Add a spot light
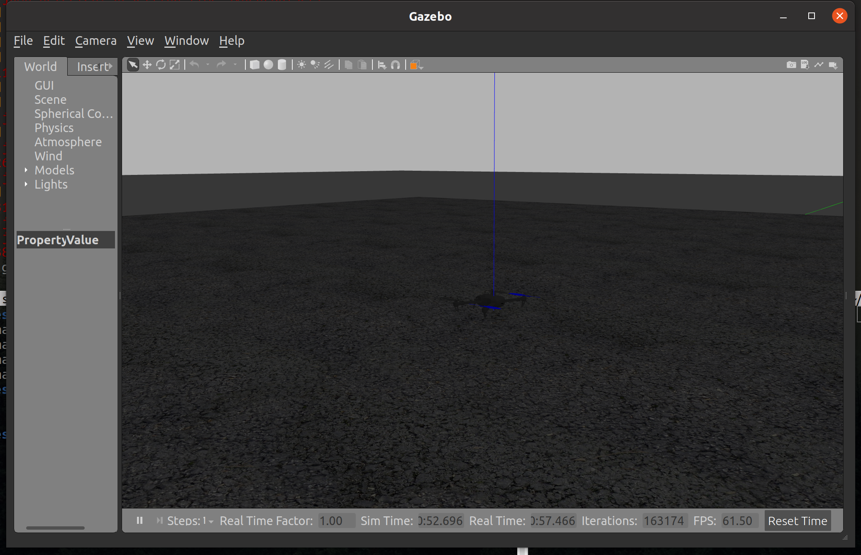 [315, 65]
